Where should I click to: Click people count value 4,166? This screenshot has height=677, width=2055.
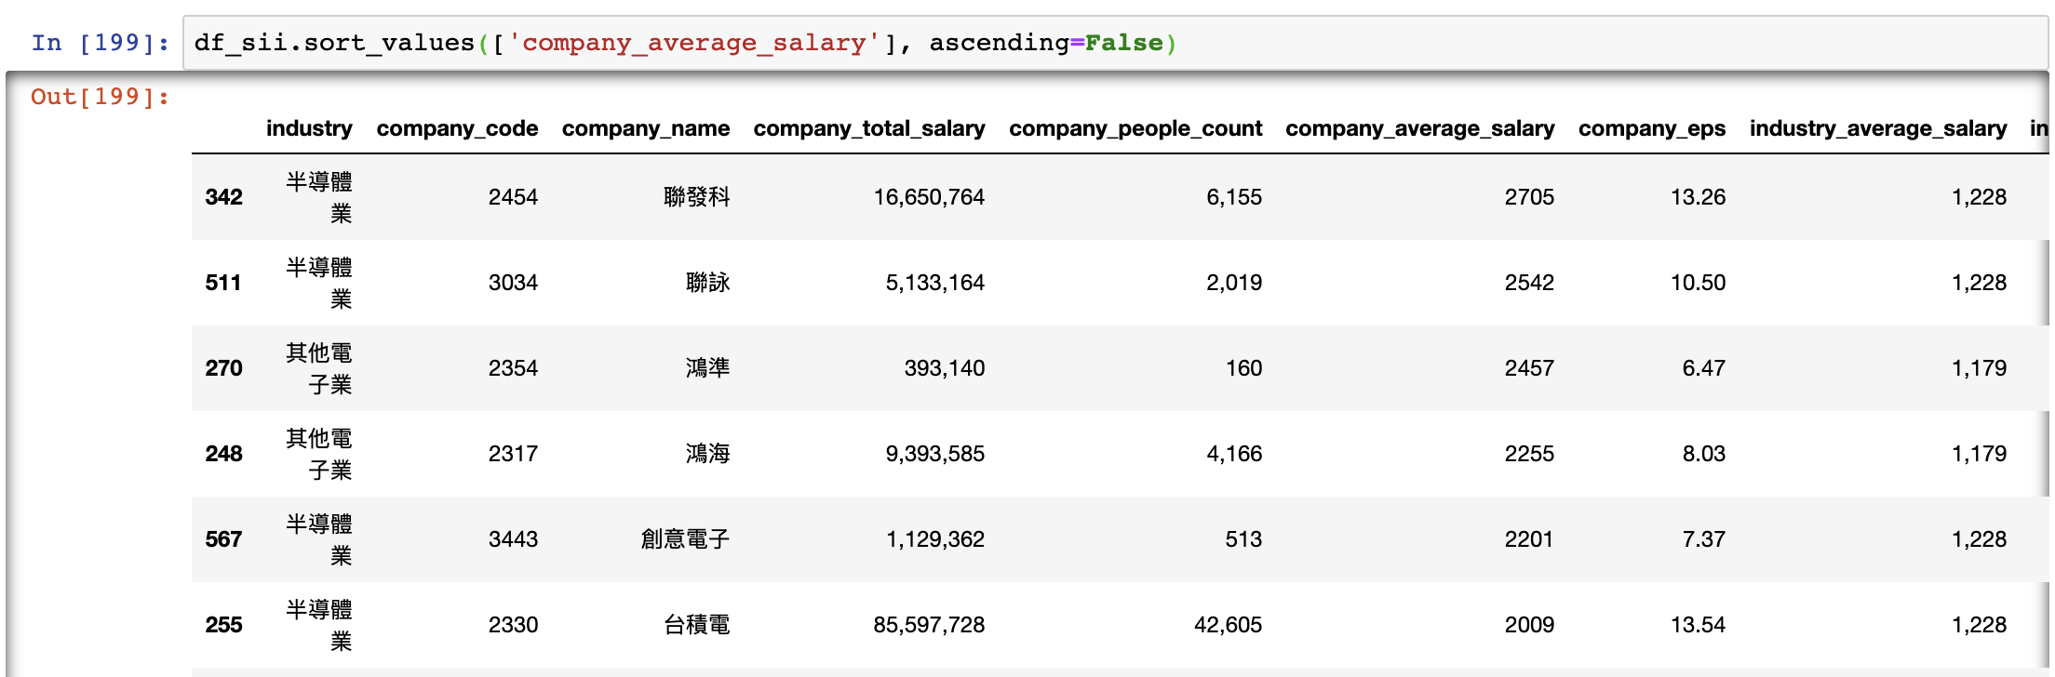[1234, 454]
